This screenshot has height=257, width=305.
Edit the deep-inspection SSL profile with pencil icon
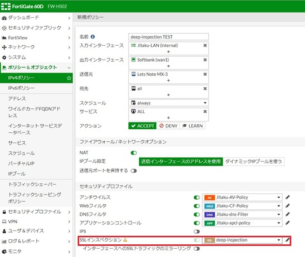click(x=287, y=240)
